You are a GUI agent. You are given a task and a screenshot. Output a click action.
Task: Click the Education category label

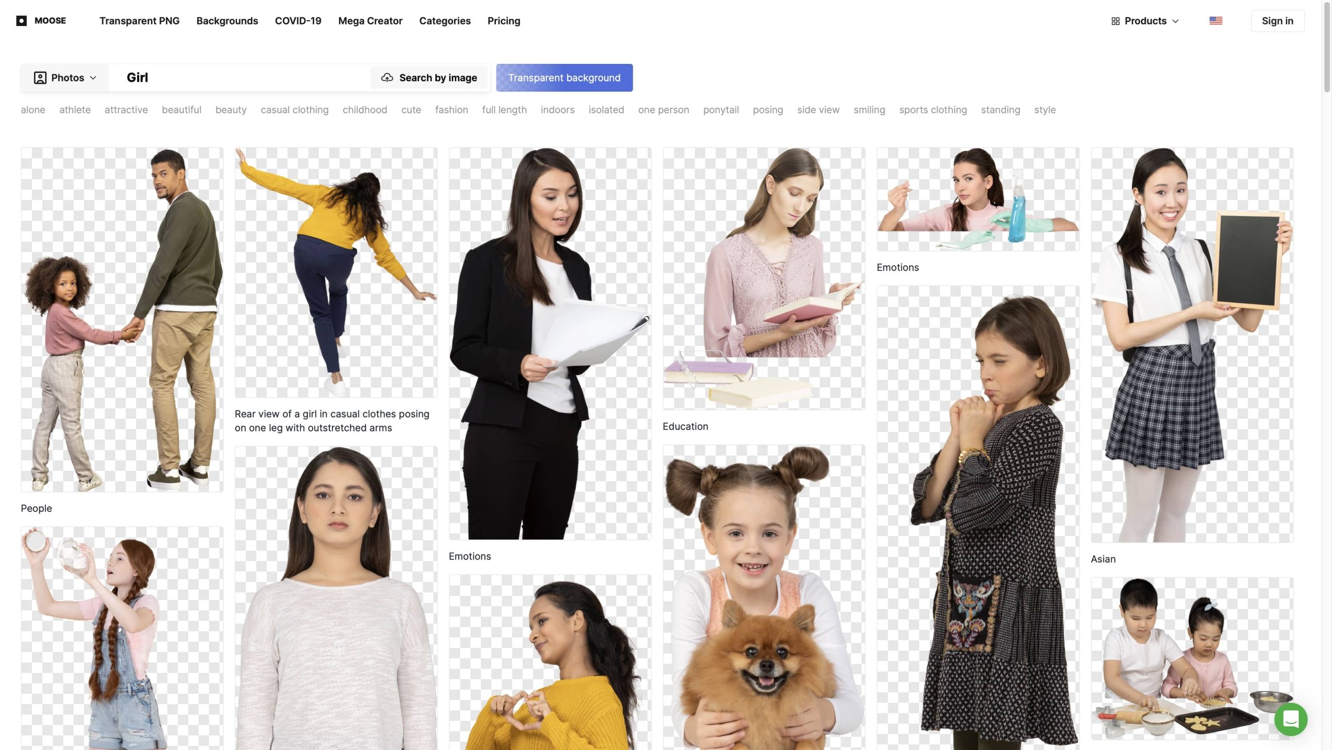(x=685, y=426)
